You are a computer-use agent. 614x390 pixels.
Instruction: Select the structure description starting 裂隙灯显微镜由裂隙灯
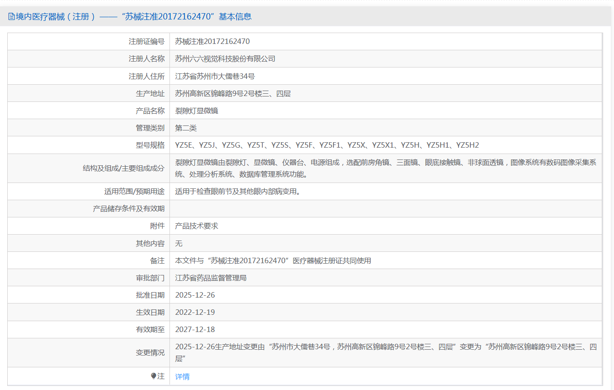[x=386, y=168]
